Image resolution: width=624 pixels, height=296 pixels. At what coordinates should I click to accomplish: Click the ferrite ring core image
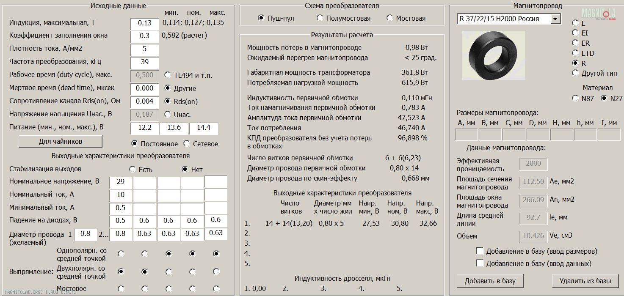tap(493, 55)
